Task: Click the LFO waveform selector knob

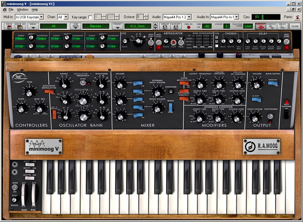Action: [138, 41]
